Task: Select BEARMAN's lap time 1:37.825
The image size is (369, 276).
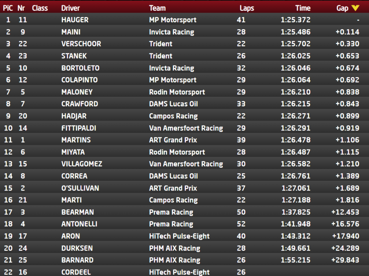Action: point(295,212)
